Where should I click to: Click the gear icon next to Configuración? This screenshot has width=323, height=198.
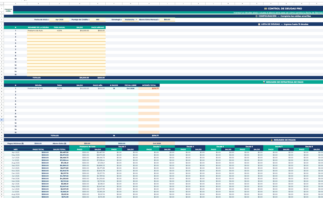(x=256, y=16)
